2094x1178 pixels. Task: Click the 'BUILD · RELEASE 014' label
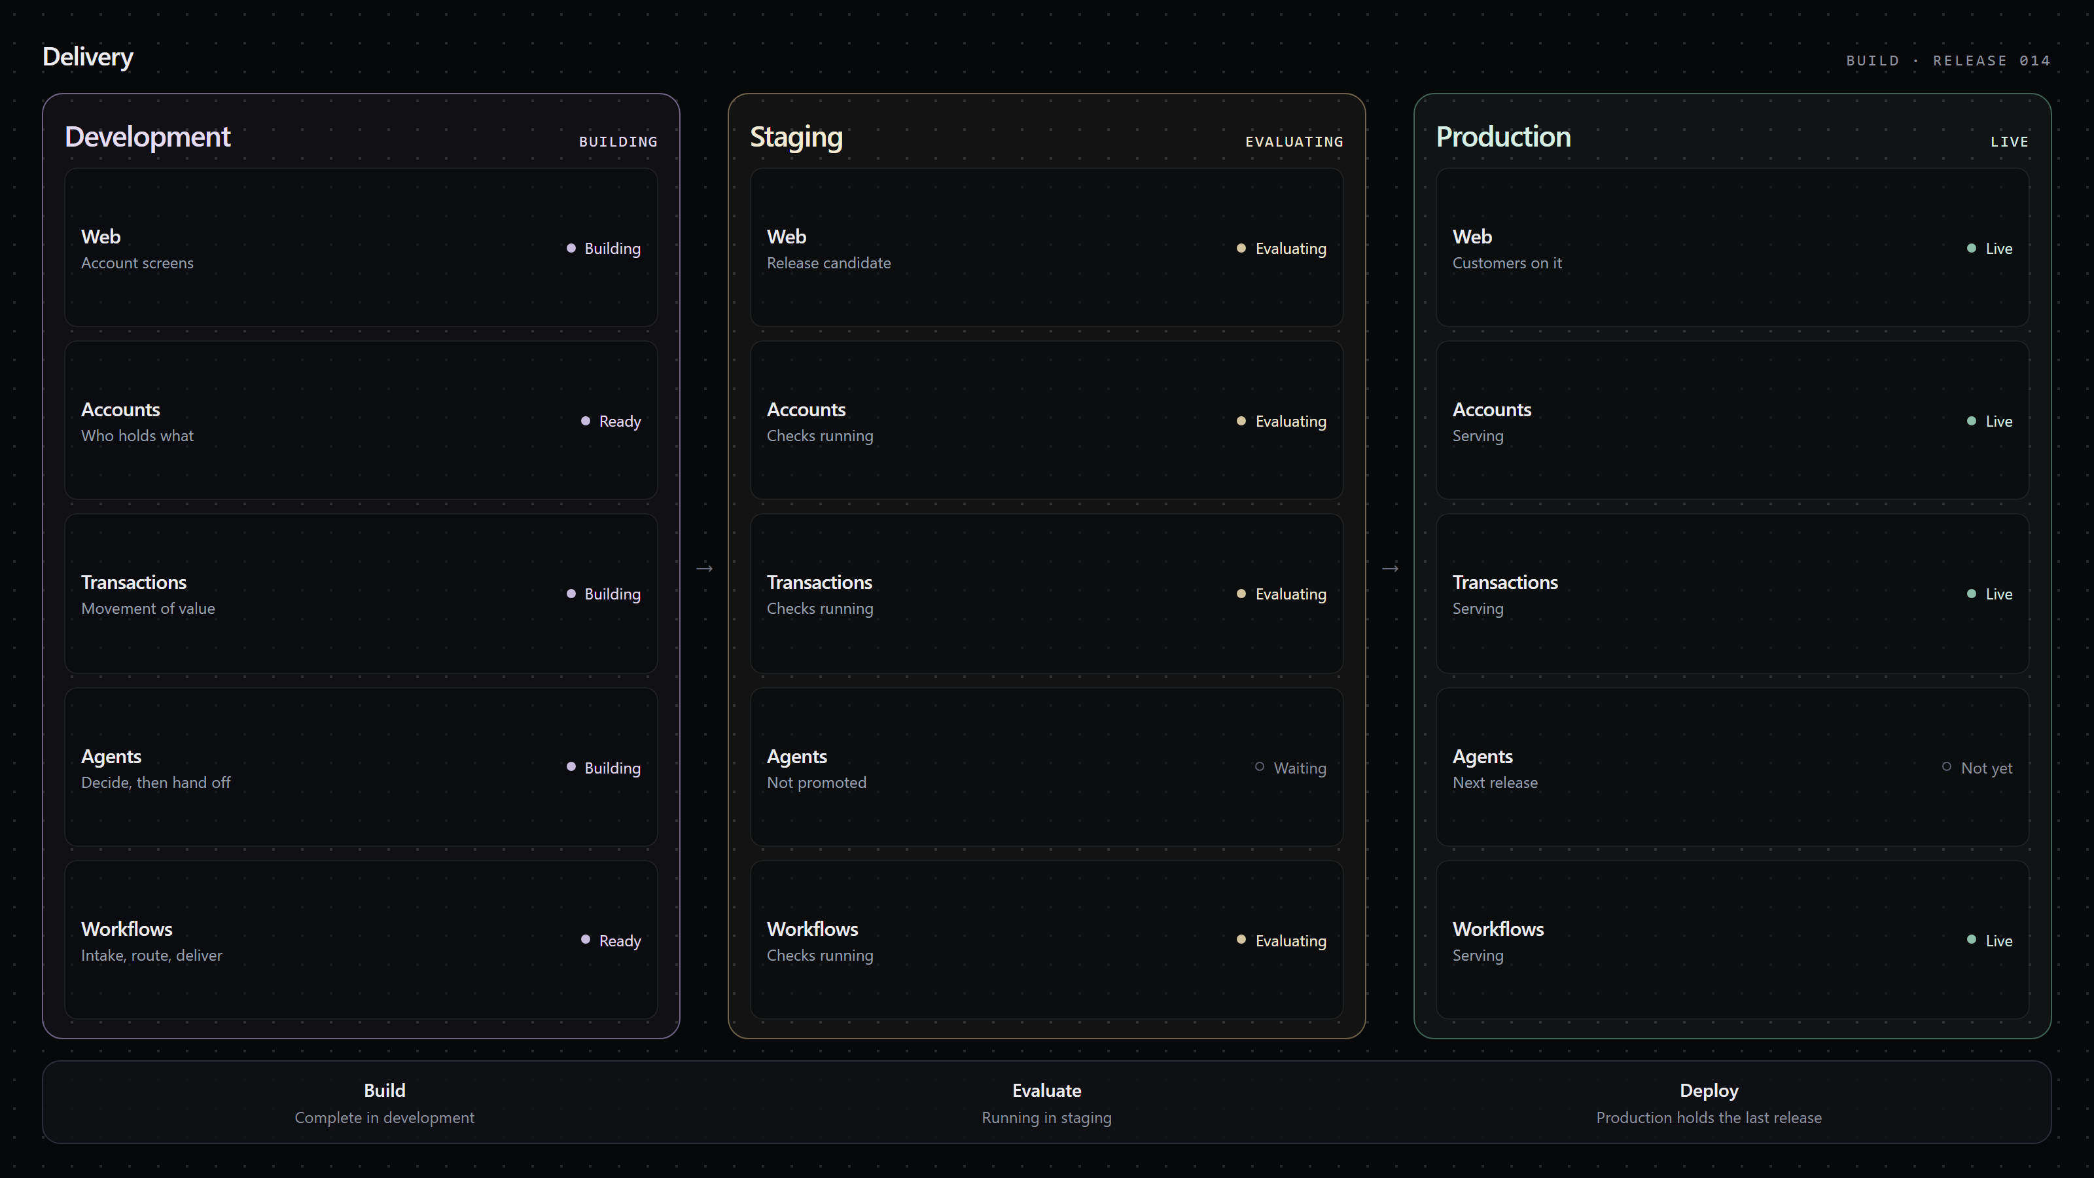point(1947,61)
